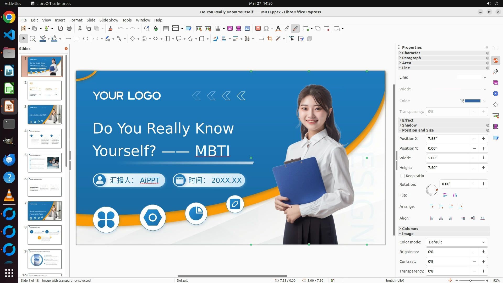This screenshot has height=283, width=503.
Task: Increase the Width value by plus
Action: 483,158
